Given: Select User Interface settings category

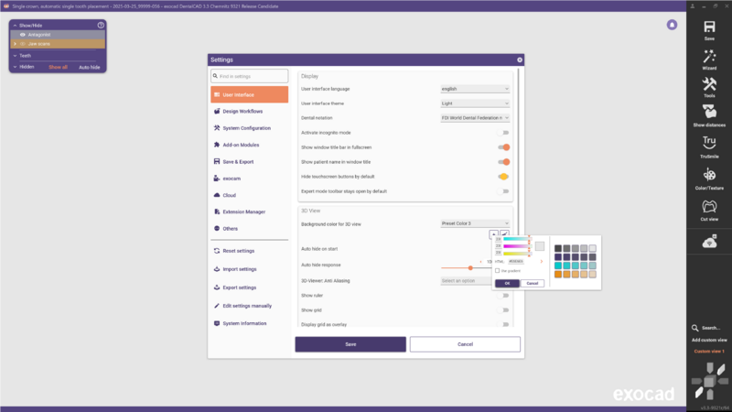Looking at the screenshot, I should coord(249,94).
